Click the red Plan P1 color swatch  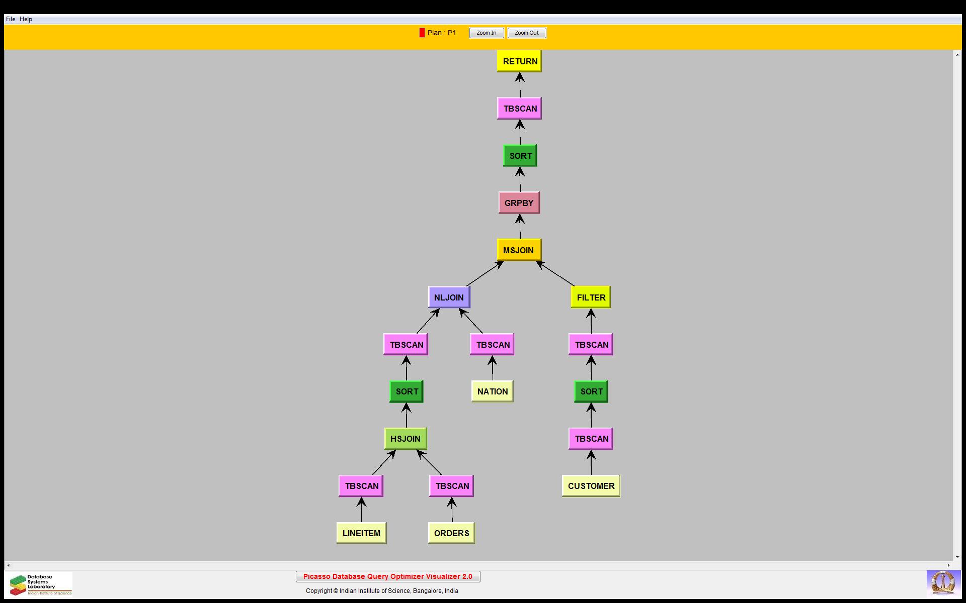point(422,33)
